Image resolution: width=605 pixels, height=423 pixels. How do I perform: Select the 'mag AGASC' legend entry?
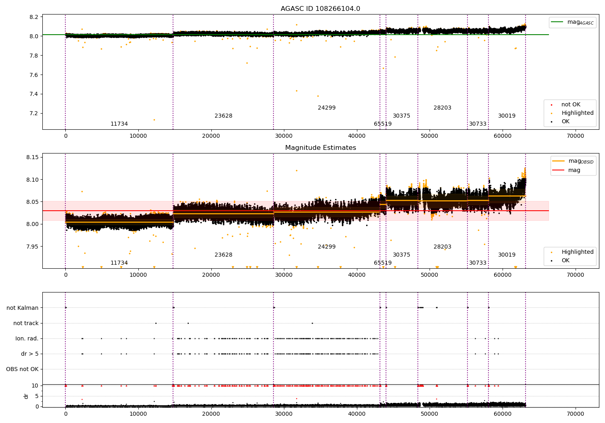tap(572, 22)
